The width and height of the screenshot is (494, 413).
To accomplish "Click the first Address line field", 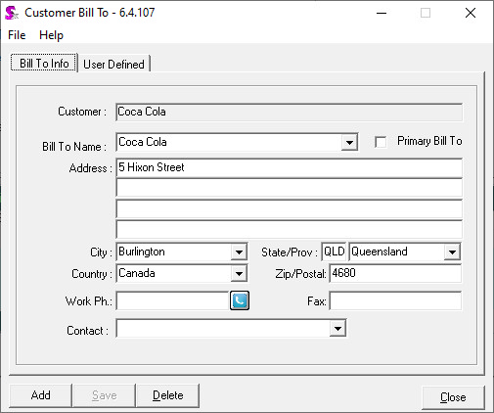I will coord(289,167).
